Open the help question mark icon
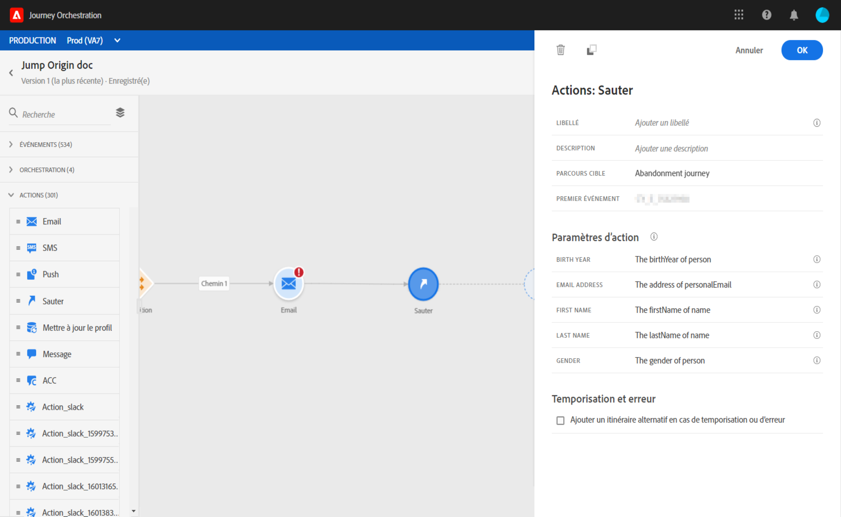 (x=766, y=15)
